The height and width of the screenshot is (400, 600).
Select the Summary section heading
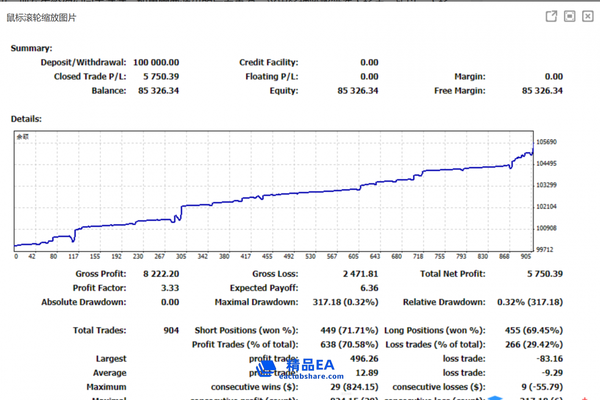pos(31,48)
